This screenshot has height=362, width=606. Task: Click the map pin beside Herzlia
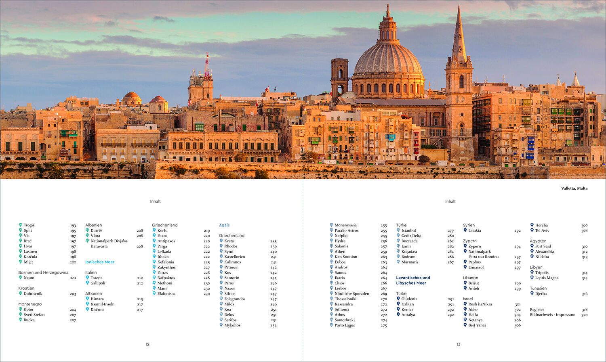[x=532, y=225]
